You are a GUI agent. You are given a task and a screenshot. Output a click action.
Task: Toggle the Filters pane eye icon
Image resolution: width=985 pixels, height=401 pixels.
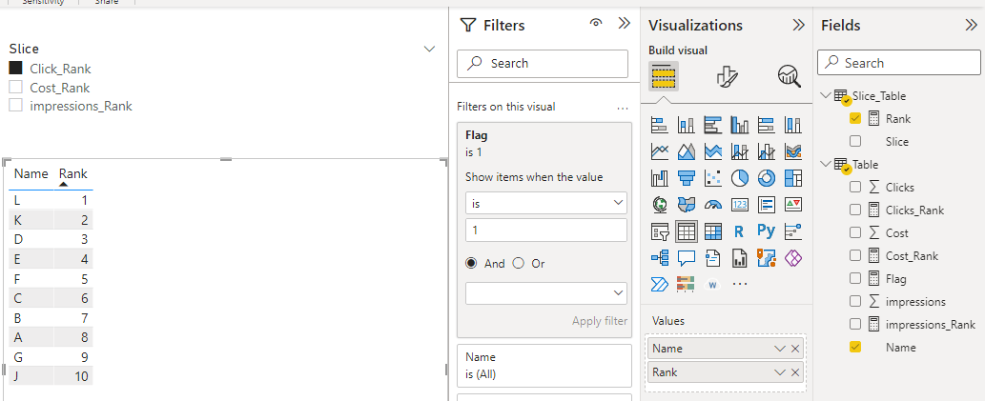pos(596,24)
